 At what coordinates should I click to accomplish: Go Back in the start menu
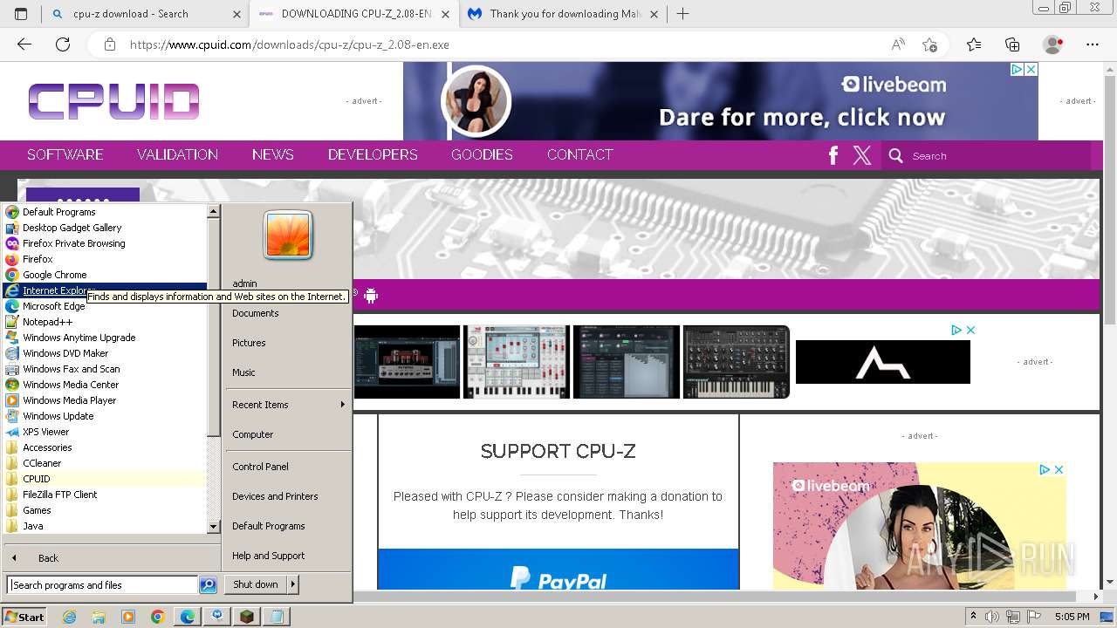49,558
